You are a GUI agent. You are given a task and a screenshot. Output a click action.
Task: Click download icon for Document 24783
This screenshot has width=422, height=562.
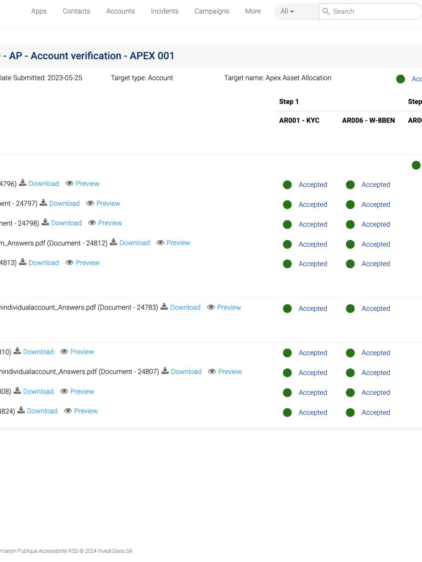(x=164, y=307)
